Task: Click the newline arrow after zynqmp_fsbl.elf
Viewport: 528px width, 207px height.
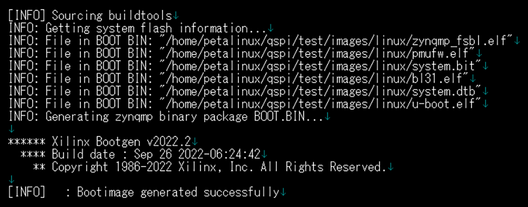Action: tap(517, 41)
